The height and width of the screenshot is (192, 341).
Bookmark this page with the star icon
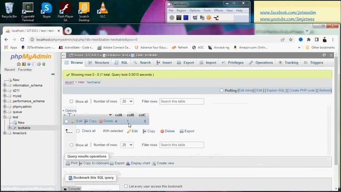(x=291, y=39)
